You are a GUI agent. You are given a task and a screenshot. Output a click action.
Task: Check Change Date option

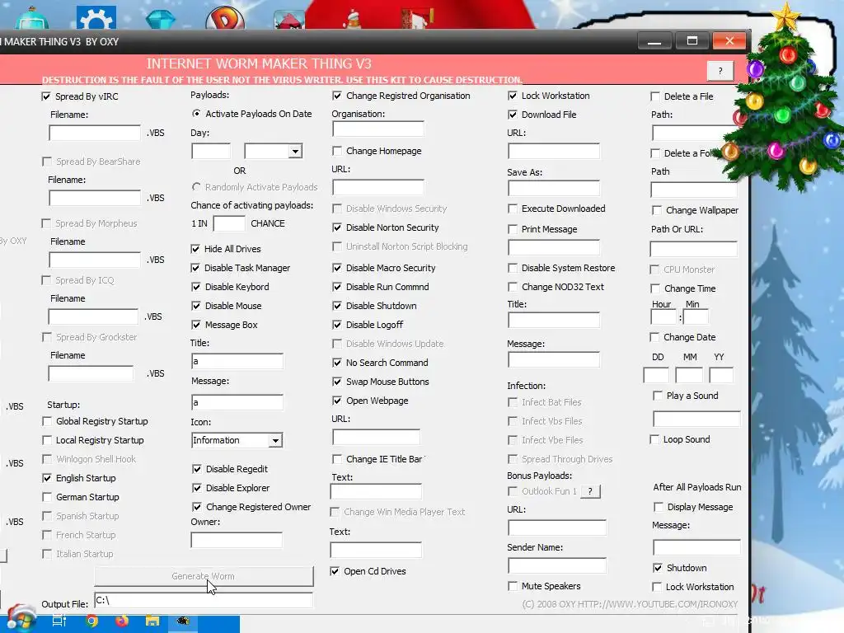coord(654,337)
